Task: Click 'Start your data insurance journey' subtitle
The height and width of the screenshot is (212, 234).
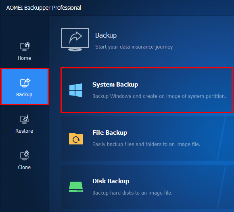Action: (134, 47)
